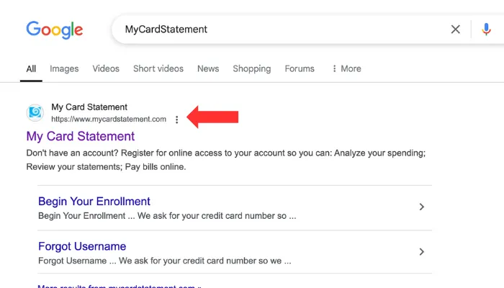Click the My Card Statement site name above URL
504x288 pixels.
[x=89, y=107]
